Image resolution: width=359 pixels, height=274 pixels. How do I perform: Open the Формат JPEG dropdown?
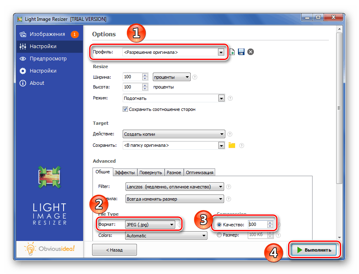click(x=150, y=225)
